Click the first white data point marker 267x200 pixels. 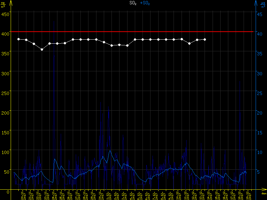coord(19,39)
